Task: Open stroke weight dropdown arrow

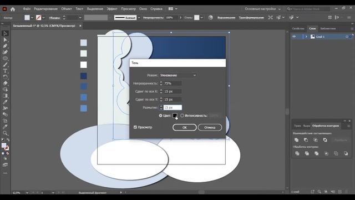Action: tap(80, 18)
